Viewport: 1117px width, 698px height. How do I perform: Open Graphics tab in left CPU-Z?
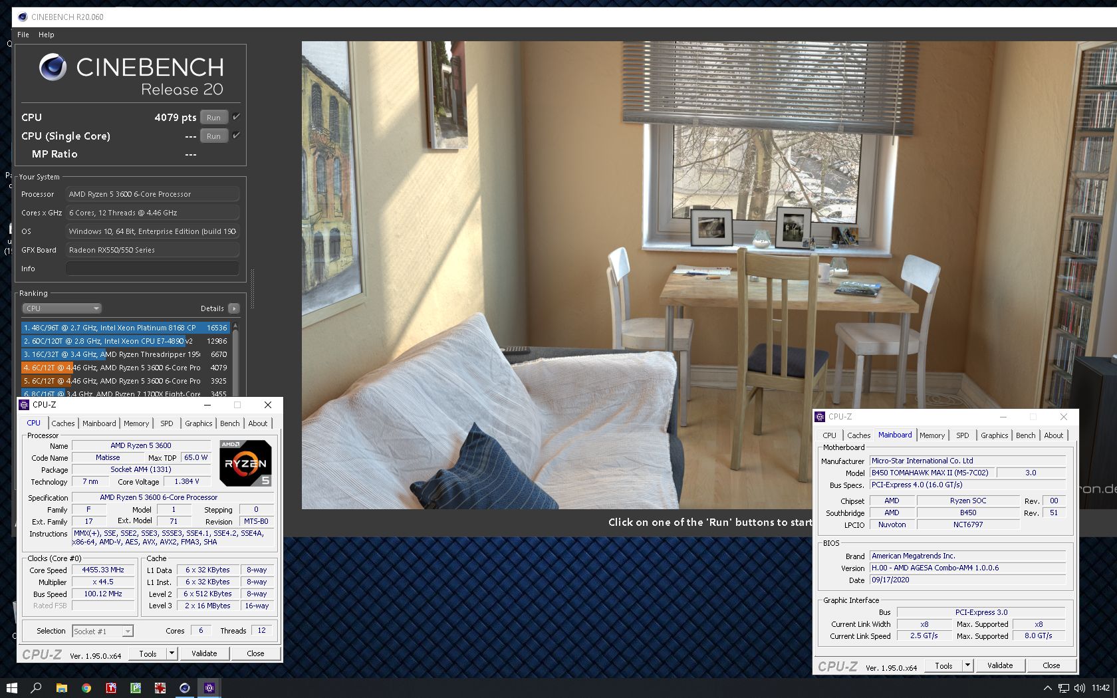[199, 423]
